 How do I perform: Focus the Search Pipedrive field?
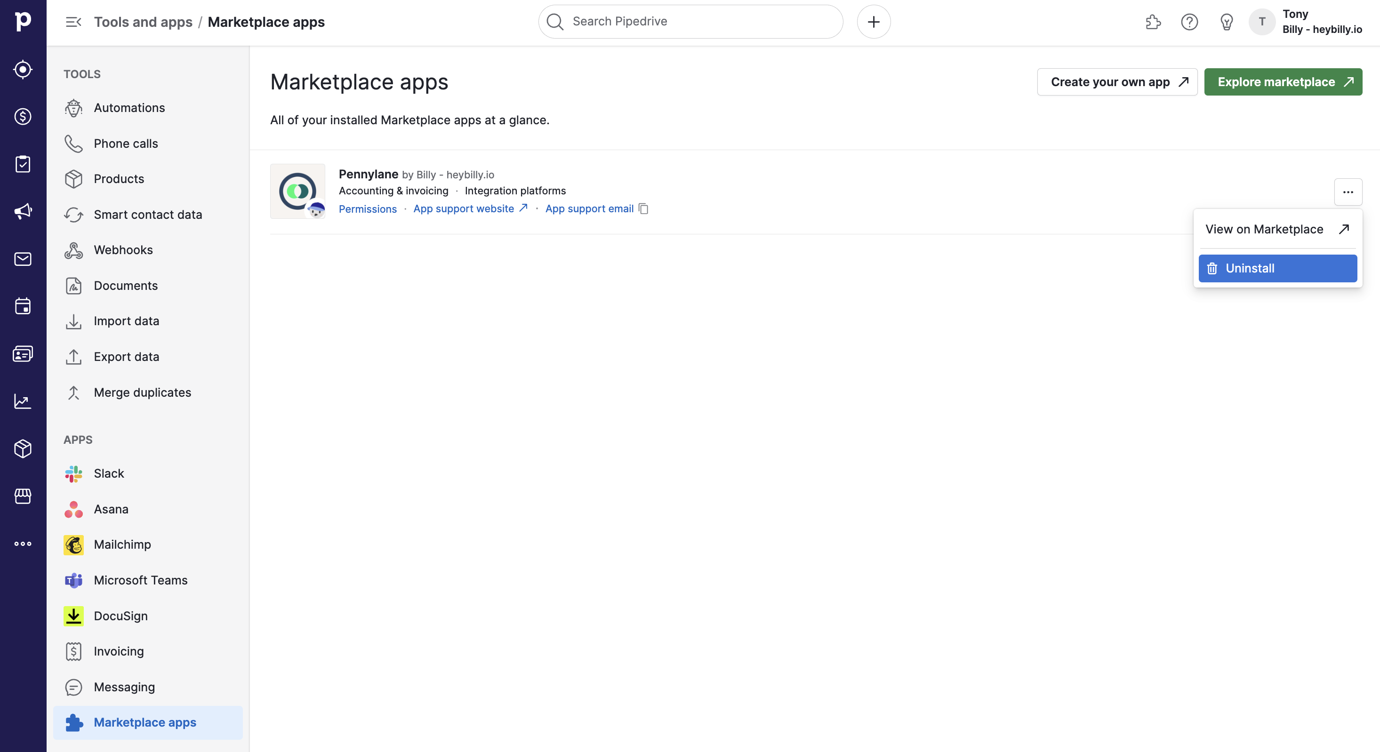tap(690, 22)
